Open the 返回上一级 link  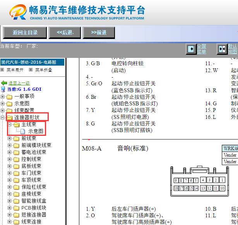pos(19,83)
